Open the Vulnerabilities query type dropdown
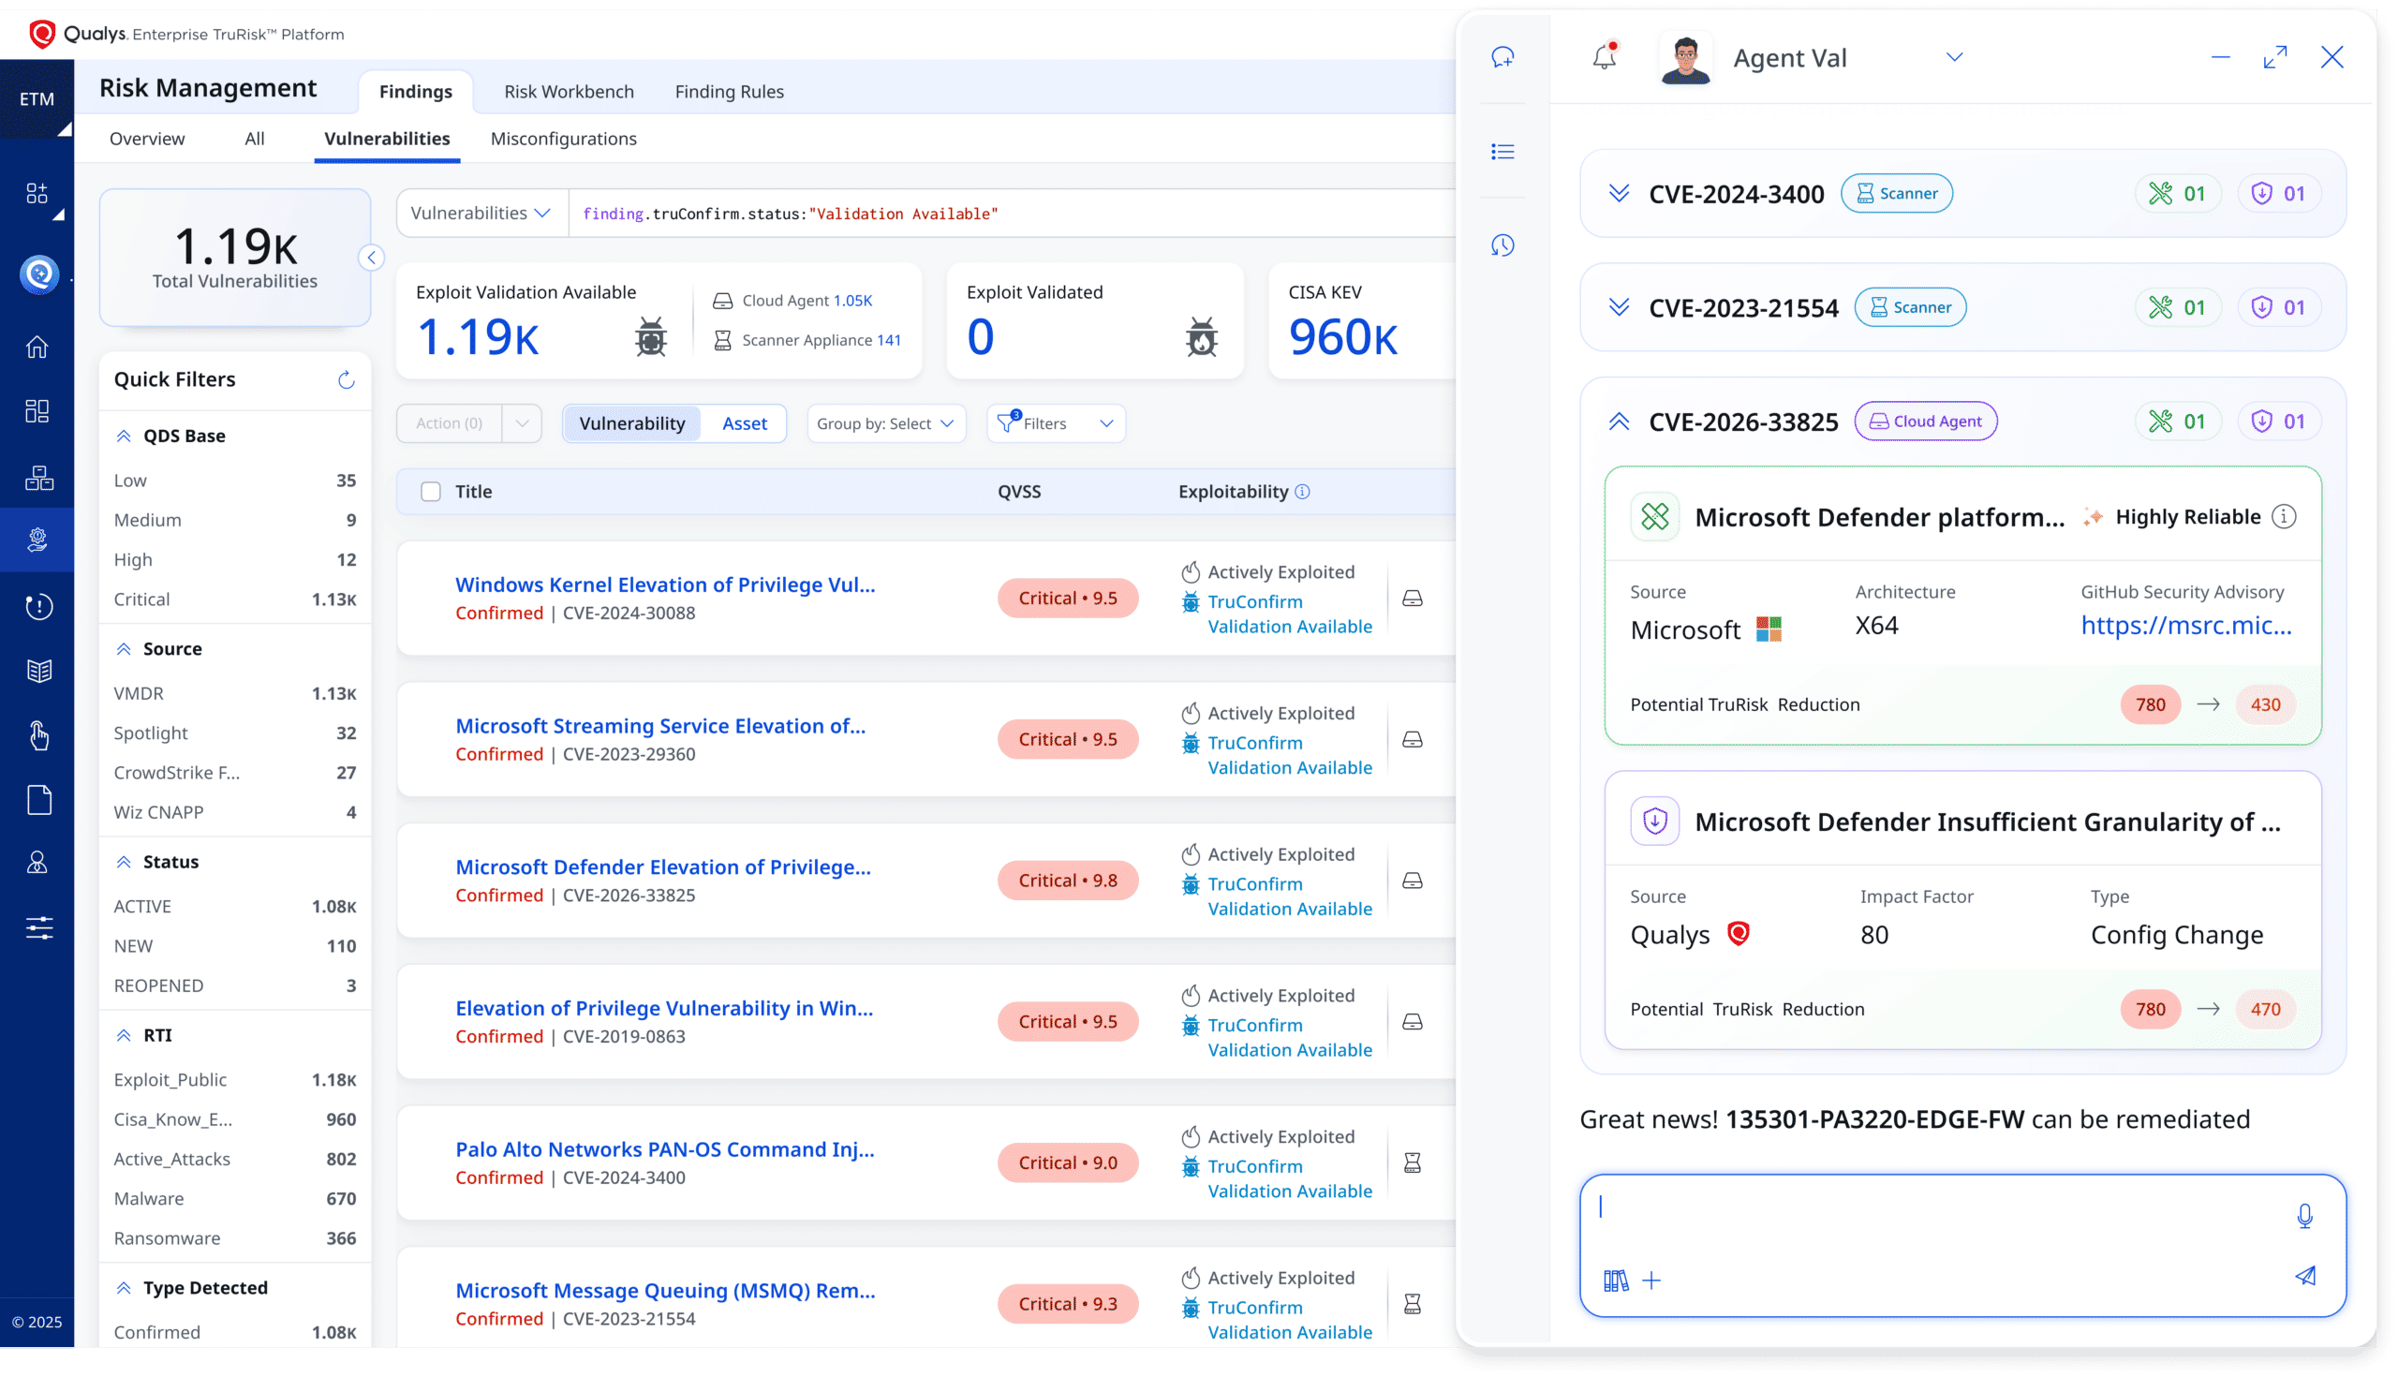The image size is (2398, 1377). point(481,214)
